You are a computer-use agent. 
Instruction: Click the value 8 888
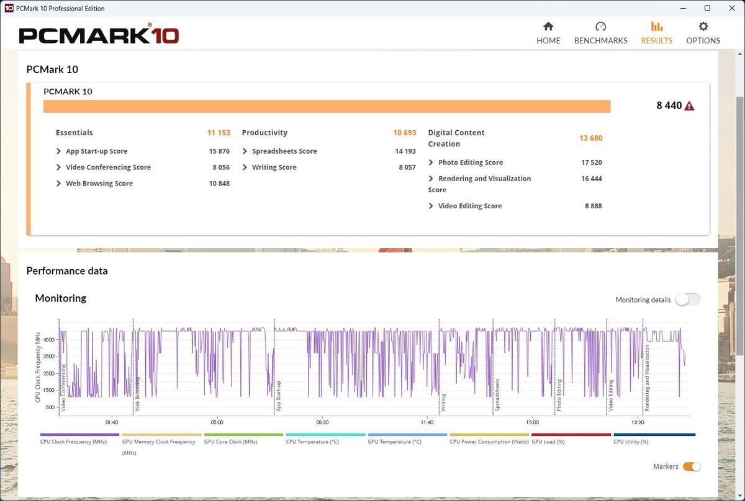(594, 206)
